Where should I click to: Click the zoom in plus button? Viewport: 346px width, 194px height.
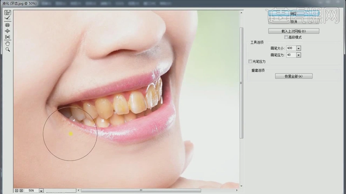click(21, 191)
